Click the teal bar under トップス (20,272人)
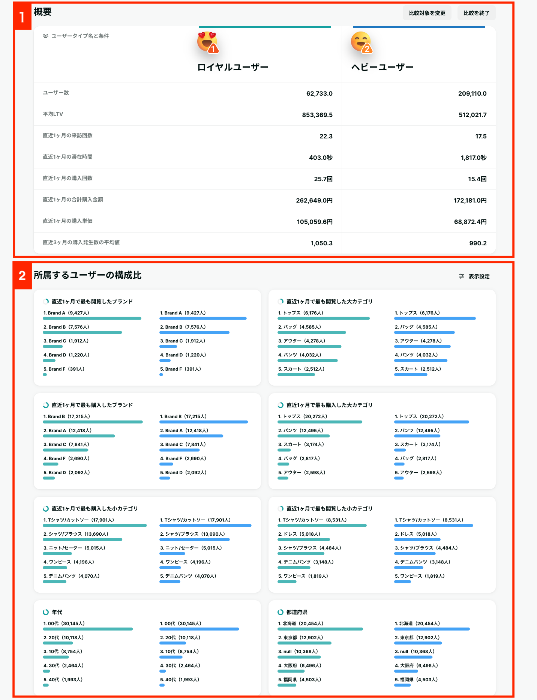The width and height of the screenshot is (537, 700). (320, 422)
